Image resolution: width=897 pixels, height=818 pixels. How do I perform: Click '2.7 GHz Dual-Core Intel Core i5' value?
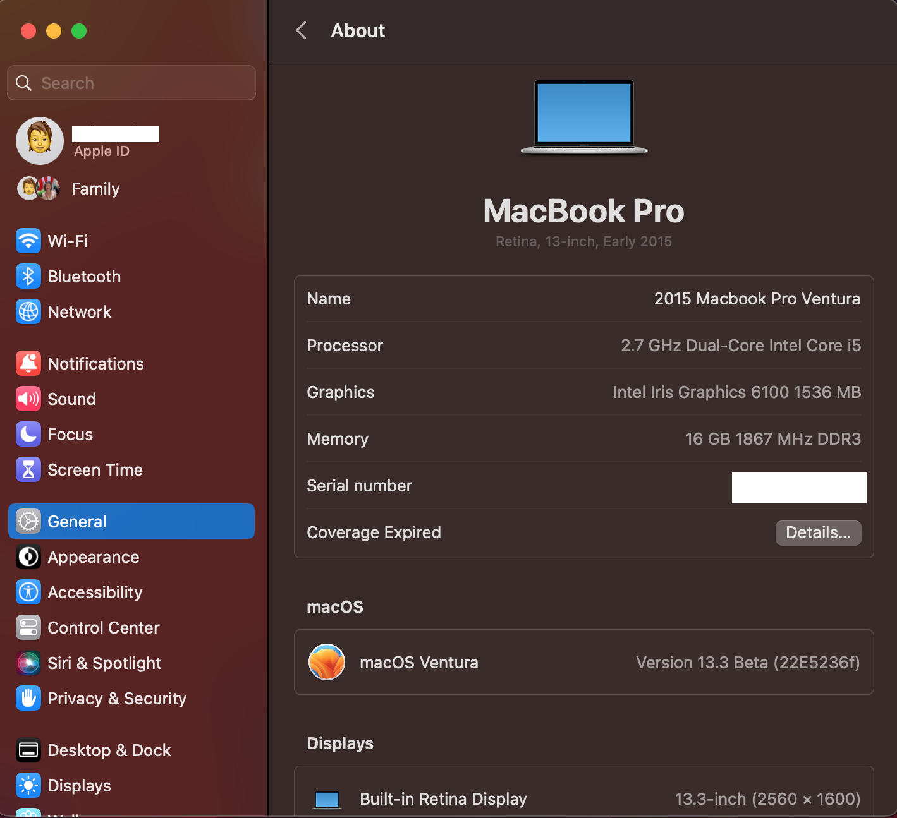coord(741,345)
